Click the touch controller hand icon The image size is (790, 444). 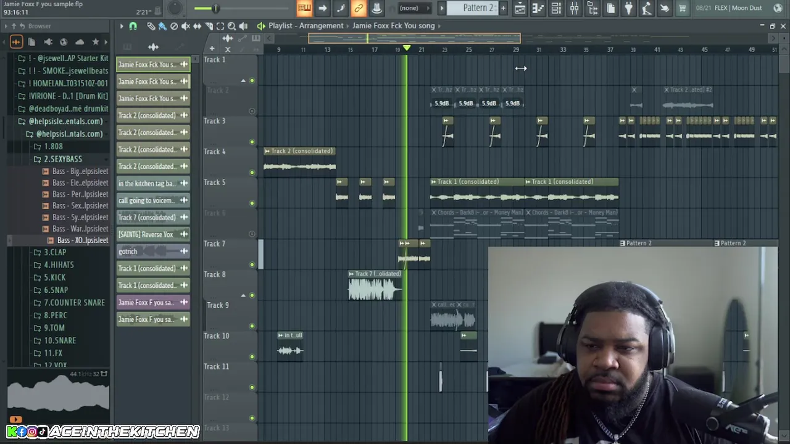pos(664,8)
